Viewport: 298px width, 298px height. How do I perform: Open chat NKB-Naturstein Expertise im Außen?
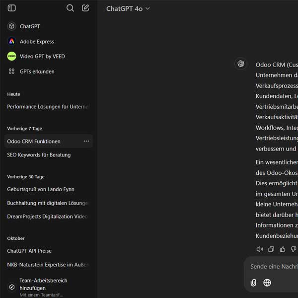pos(49,265)
